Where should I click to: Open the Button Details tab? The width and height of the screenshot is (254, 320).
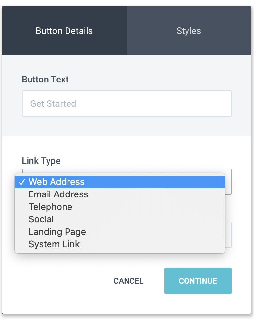64,31
